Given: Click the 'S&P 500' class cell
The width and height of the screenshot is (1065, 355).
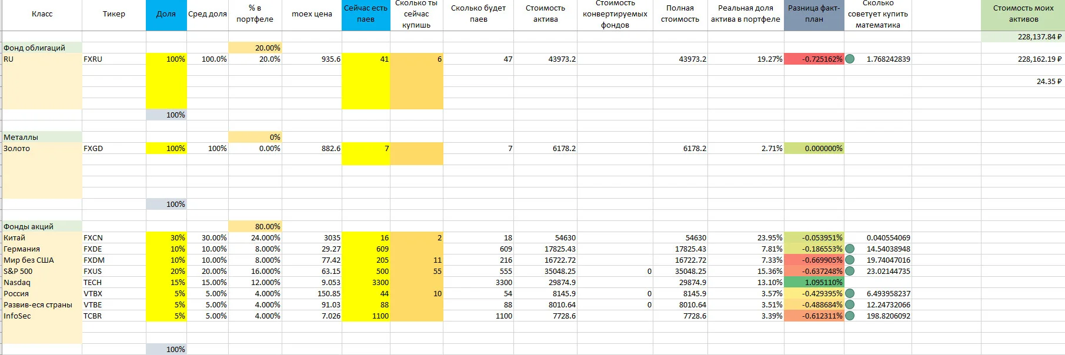Looking at the screenshot, I should (x=42, y=271).
